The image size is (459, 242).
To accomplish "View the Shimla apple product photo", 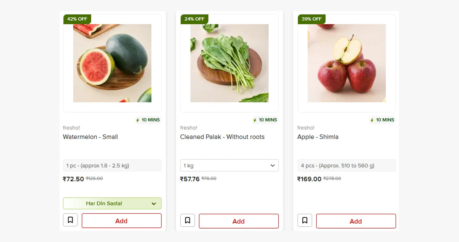I will (347, 63).
